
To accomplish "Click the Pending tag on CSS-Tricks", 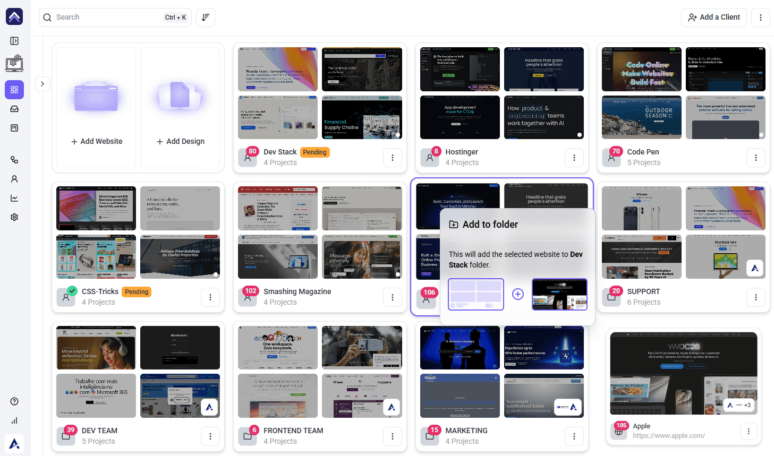I will (137, 292).
